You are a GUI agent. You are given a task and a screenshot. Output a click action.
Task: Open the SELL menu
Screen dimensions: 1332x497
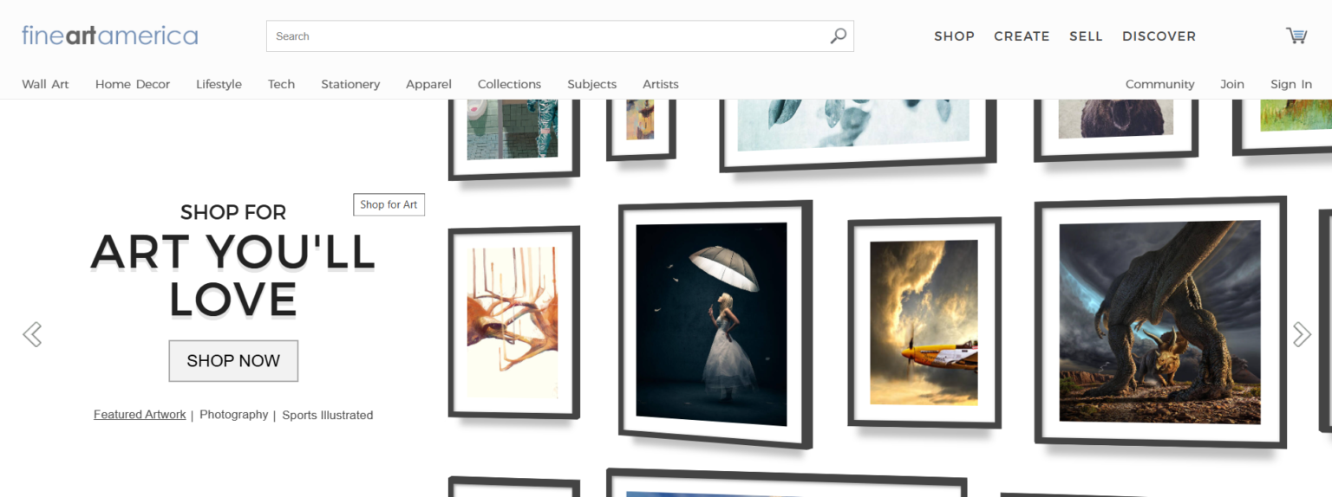1086,36
